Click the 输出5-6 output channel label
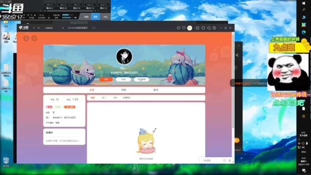 63,8
